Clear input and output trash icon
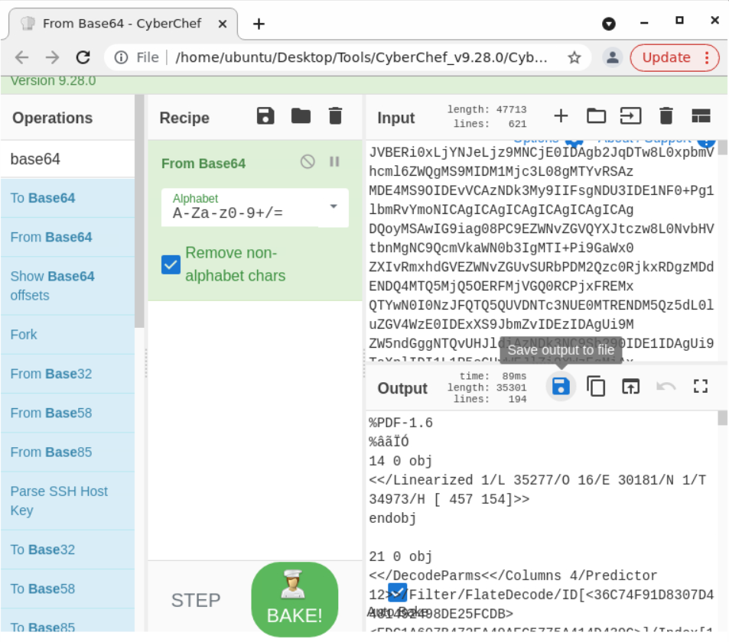Viewport: 729px width, 642px height. [666, 116]
